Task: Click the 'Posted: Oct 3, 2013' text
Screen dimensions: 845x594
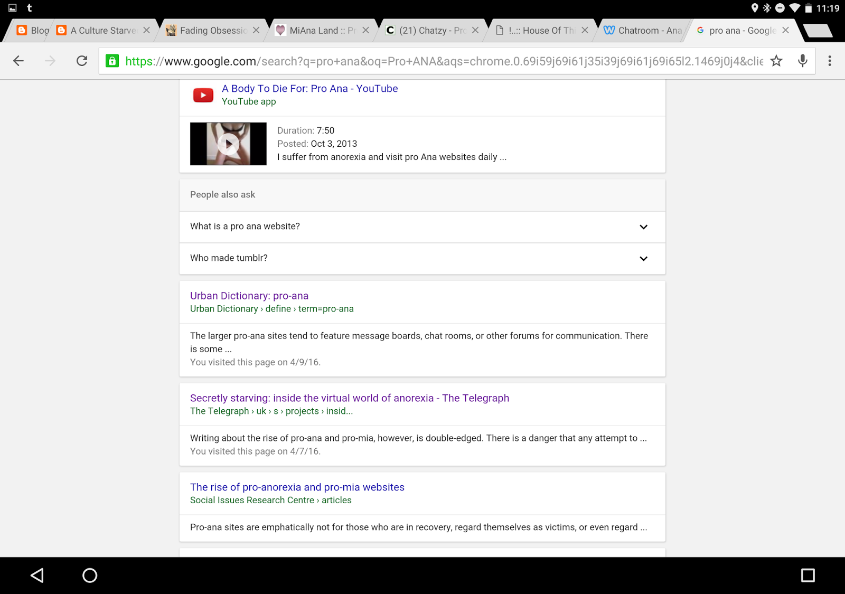Action: pos(317,144)
